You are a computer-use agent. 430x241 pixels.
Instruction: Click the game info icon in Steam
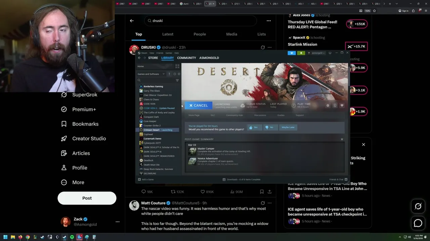click(x=335, y=105)
